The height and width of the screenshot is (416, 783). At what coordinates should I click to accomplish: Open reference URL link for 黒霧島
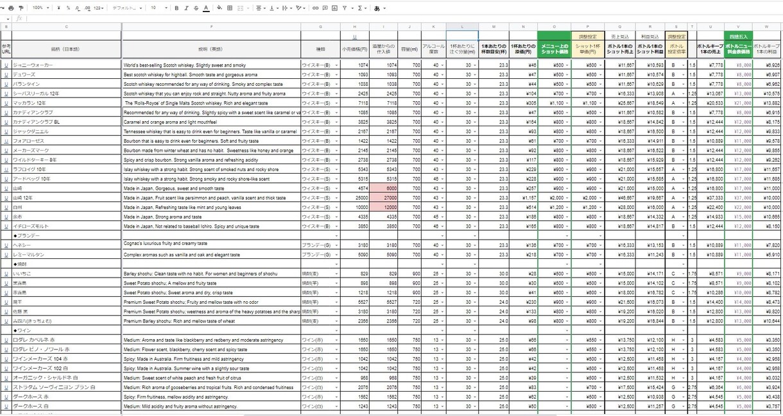coord(6,283)
